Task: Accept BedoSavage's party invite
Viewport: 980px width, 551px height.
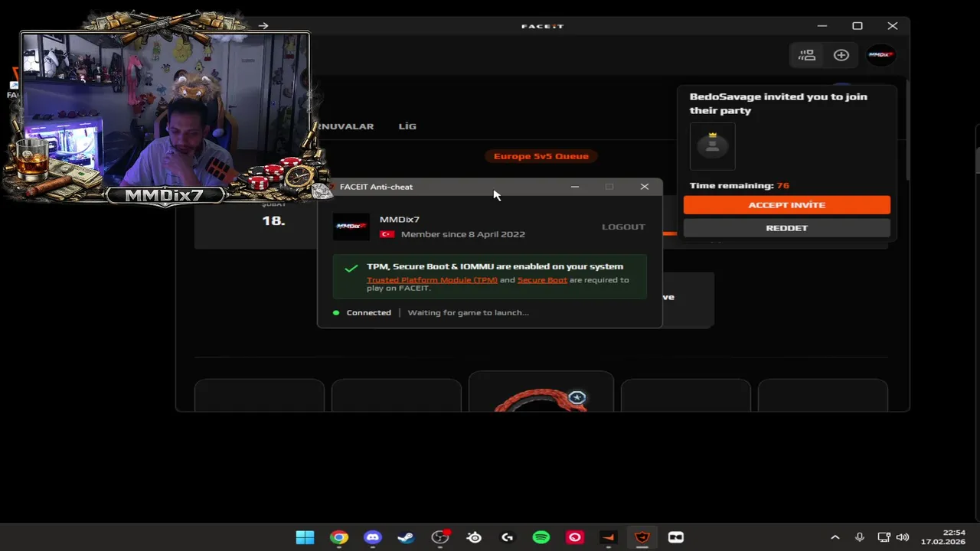Action: tap(786, 205)
